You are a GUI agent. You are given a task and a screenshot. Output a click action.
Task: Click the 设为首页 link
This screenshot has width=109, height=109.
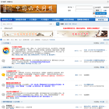(x=3, y=2)
